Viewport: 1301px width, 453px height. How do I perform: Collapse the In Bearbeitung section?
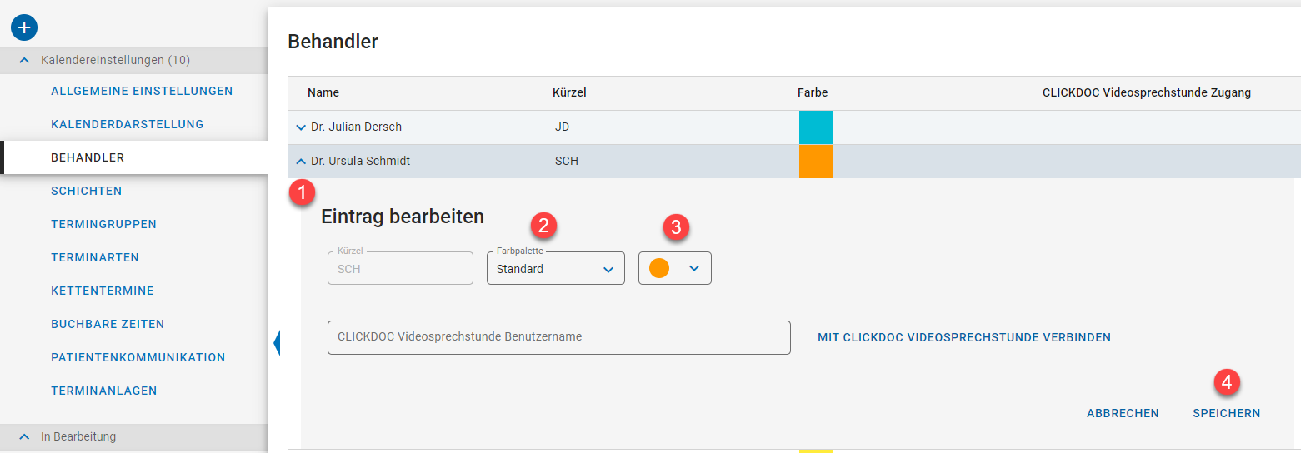[x=25, y=436]
